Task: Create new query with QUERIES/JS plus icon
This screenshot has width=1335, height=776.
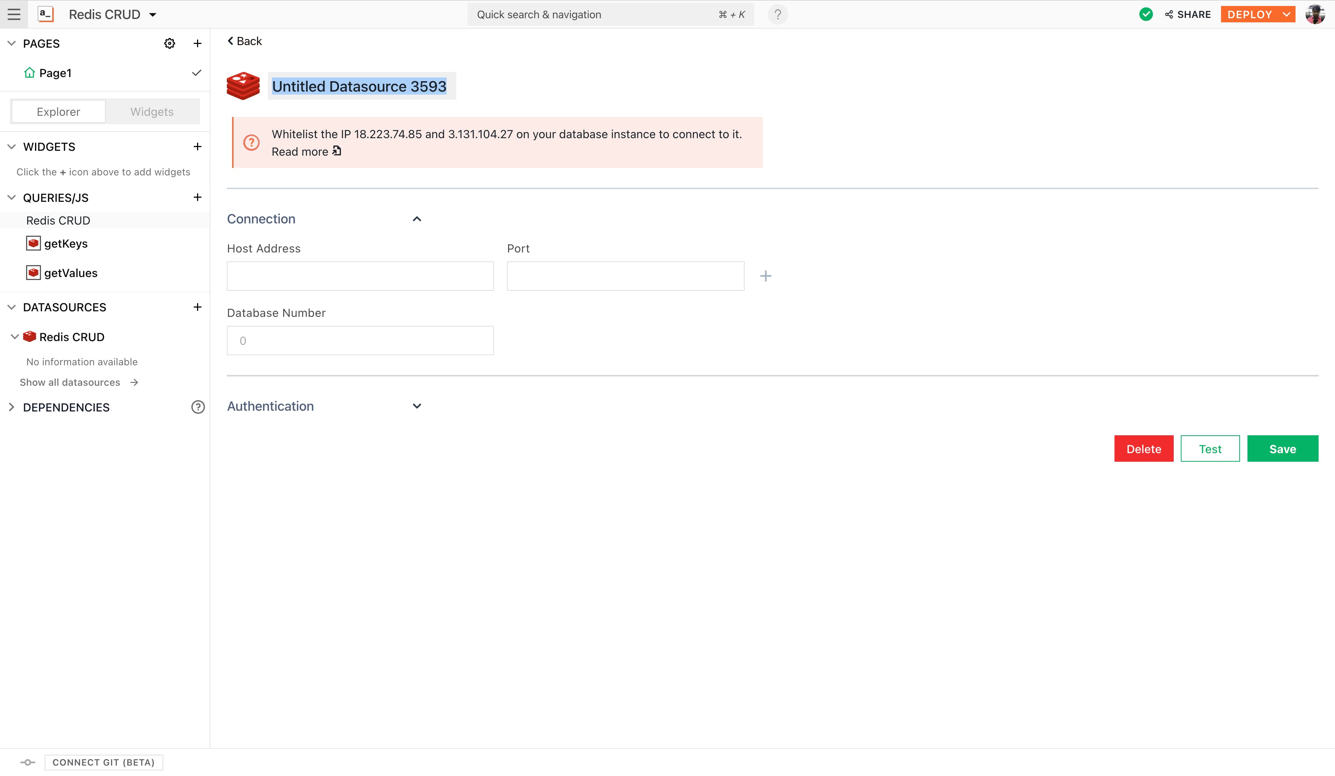Action: (x=197, y=197)
